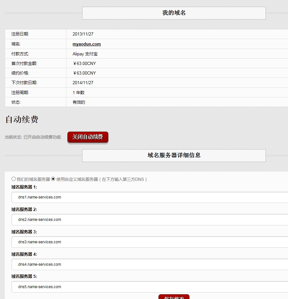
Task: Click the next payment date 2014/11/27
Action: [83, 83]
